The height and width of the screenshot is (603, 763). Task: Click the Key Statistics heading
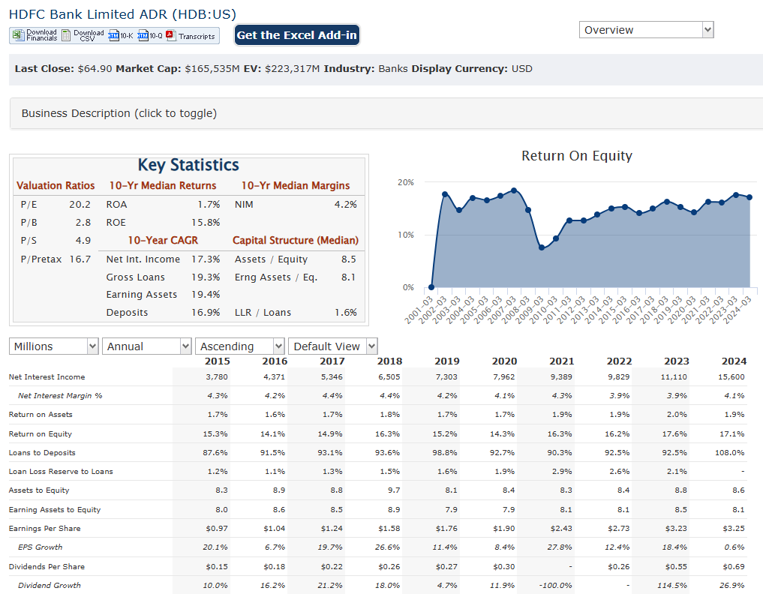tap(188, 165)
